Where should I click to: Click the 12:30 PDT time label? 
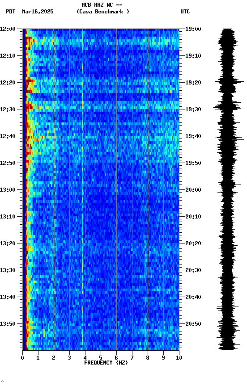[x=8, y=109]
